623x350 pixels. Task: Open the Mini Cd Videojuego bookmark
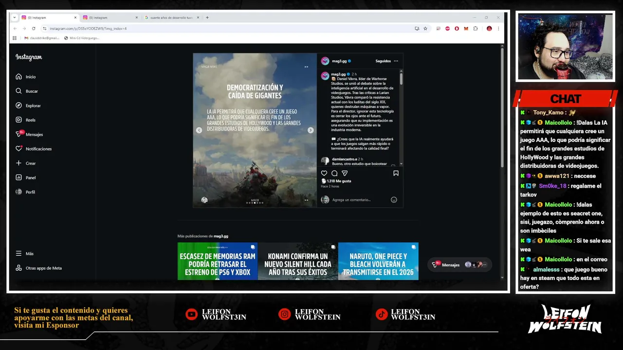tap(82, 38)
